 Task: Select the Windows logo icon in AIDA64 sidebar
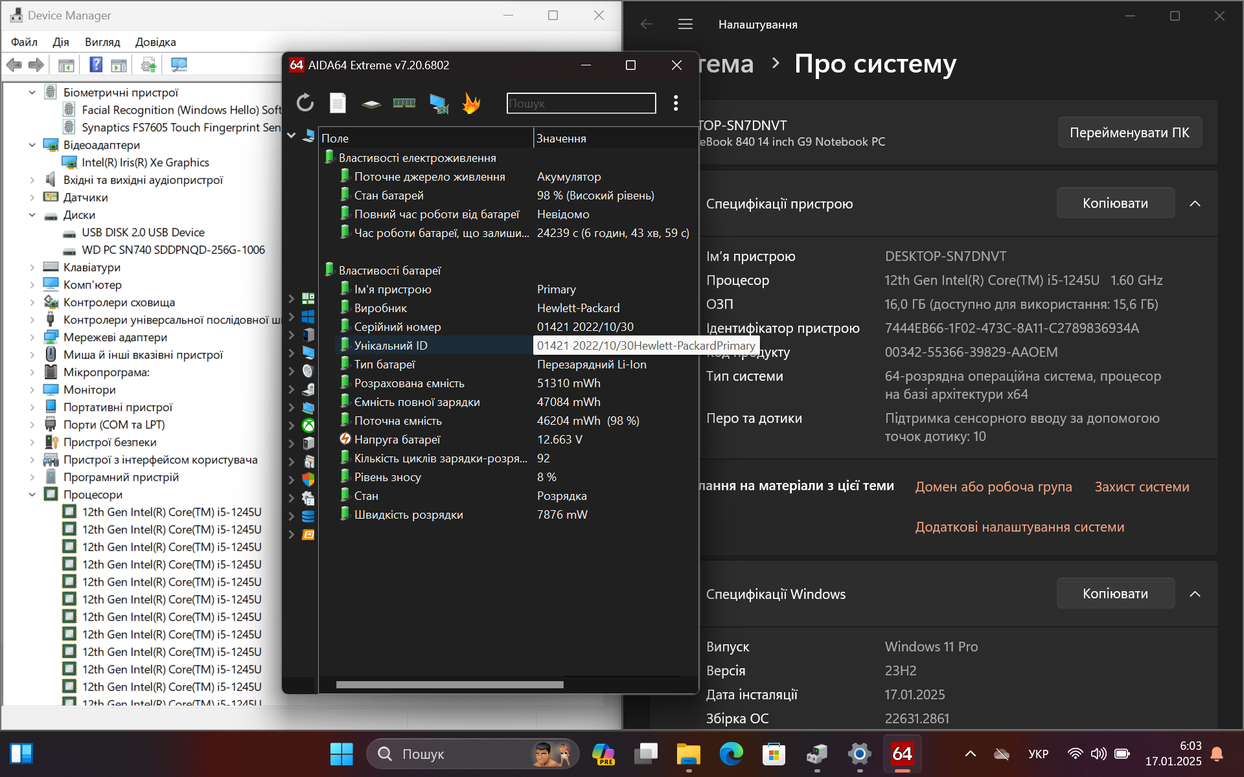coord(308,317)
